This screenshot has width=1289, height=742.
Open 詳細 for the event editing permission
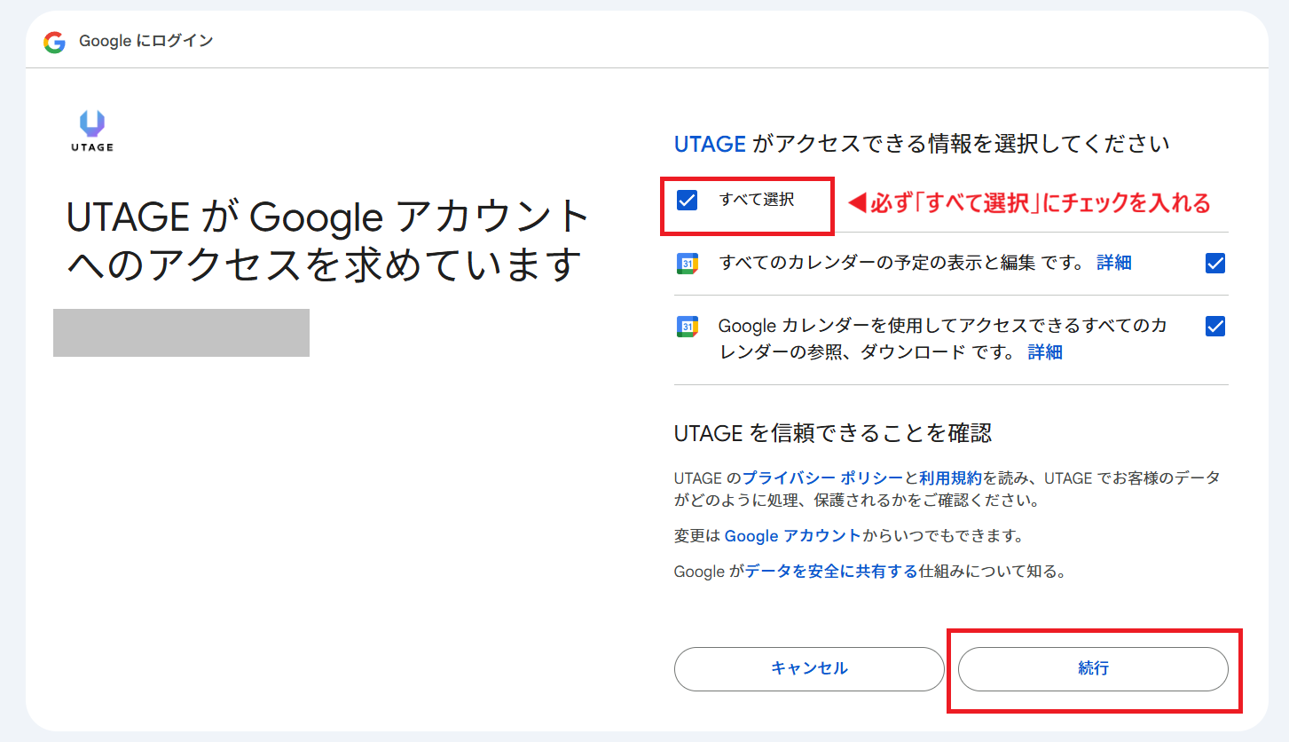(1113, 263)
